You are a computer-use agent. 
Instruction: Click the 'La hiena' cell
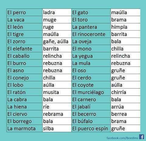pos(24,107)
